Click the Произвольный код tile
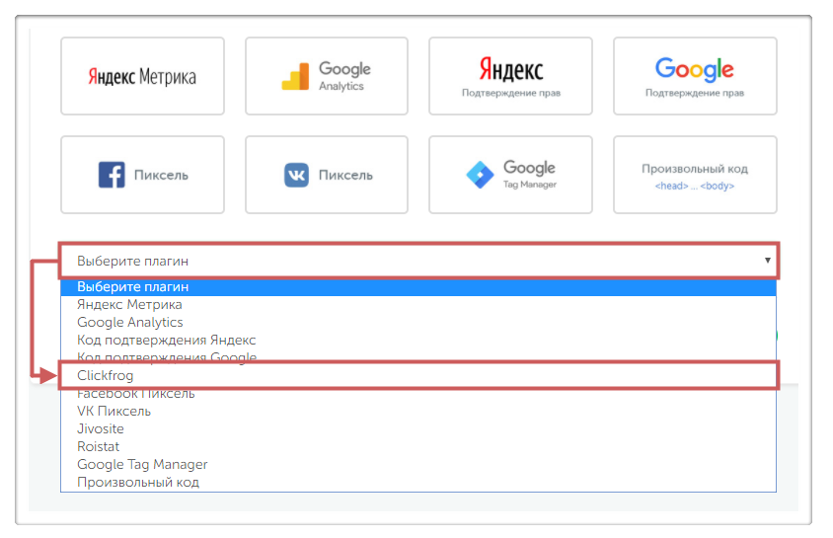833x538 pixels. 694,175
